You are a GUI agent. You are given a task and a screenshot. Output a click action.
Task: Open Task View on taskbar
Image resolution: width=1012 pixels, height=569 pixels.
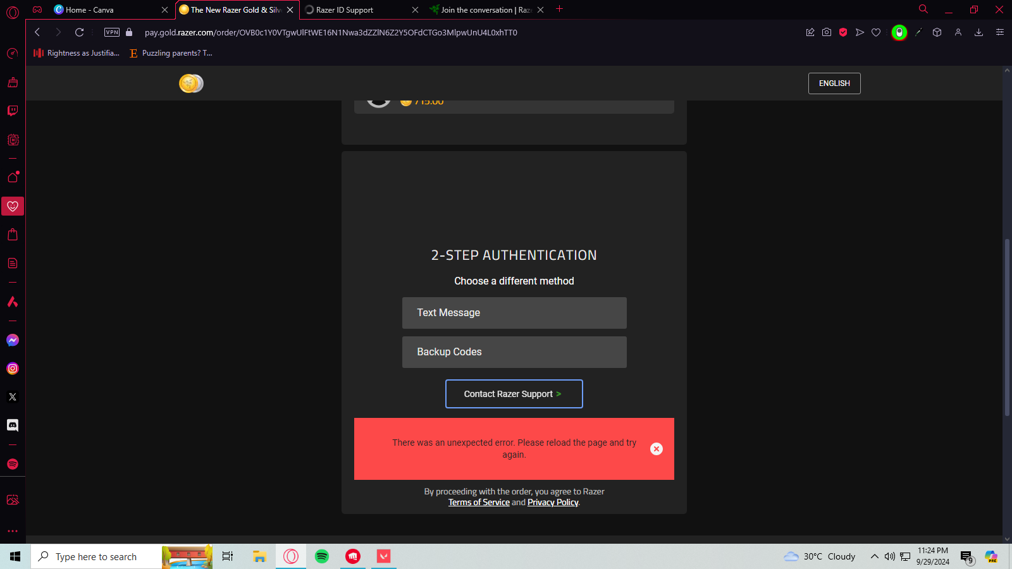228,556
